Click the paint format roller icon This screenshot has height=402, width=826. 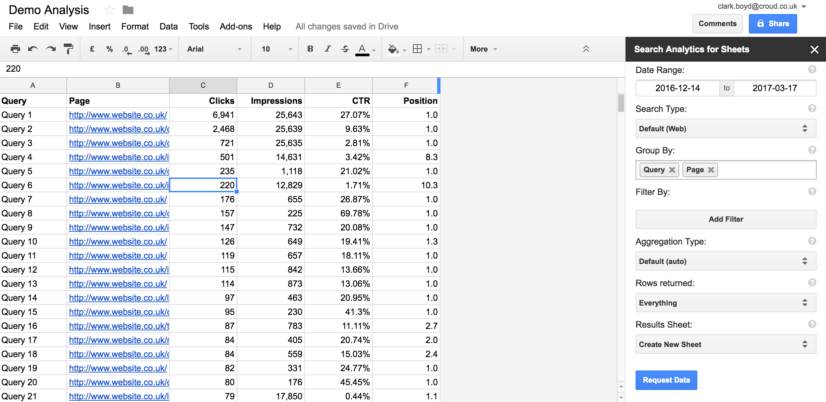coord(68,49)
